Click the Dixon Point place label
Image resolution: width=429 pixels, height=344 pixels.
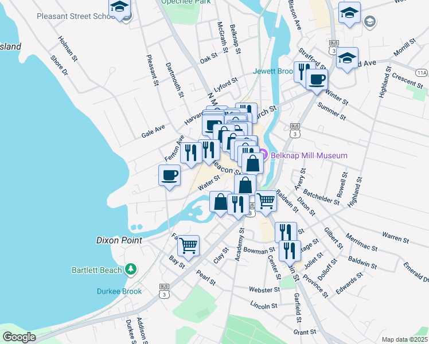[x=119, y=241]
